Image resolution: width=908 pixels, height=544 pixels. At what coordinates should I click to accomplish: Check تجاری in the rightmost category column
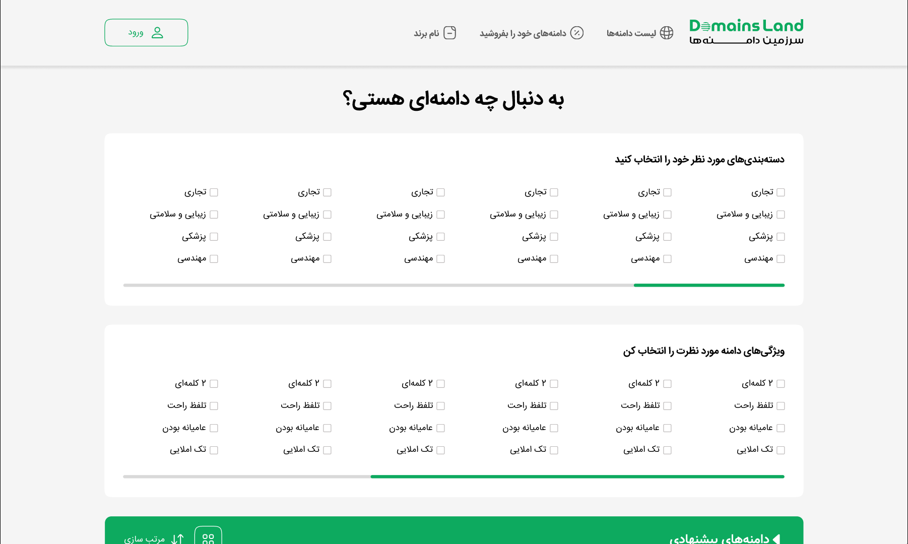point(781,192)
